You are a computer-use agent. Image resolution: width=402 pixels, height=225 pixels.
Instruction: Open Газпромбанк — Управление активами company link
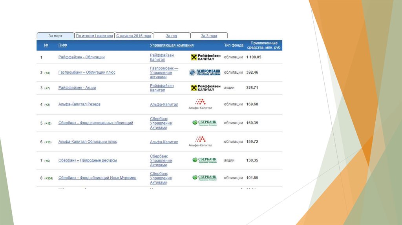164,73
